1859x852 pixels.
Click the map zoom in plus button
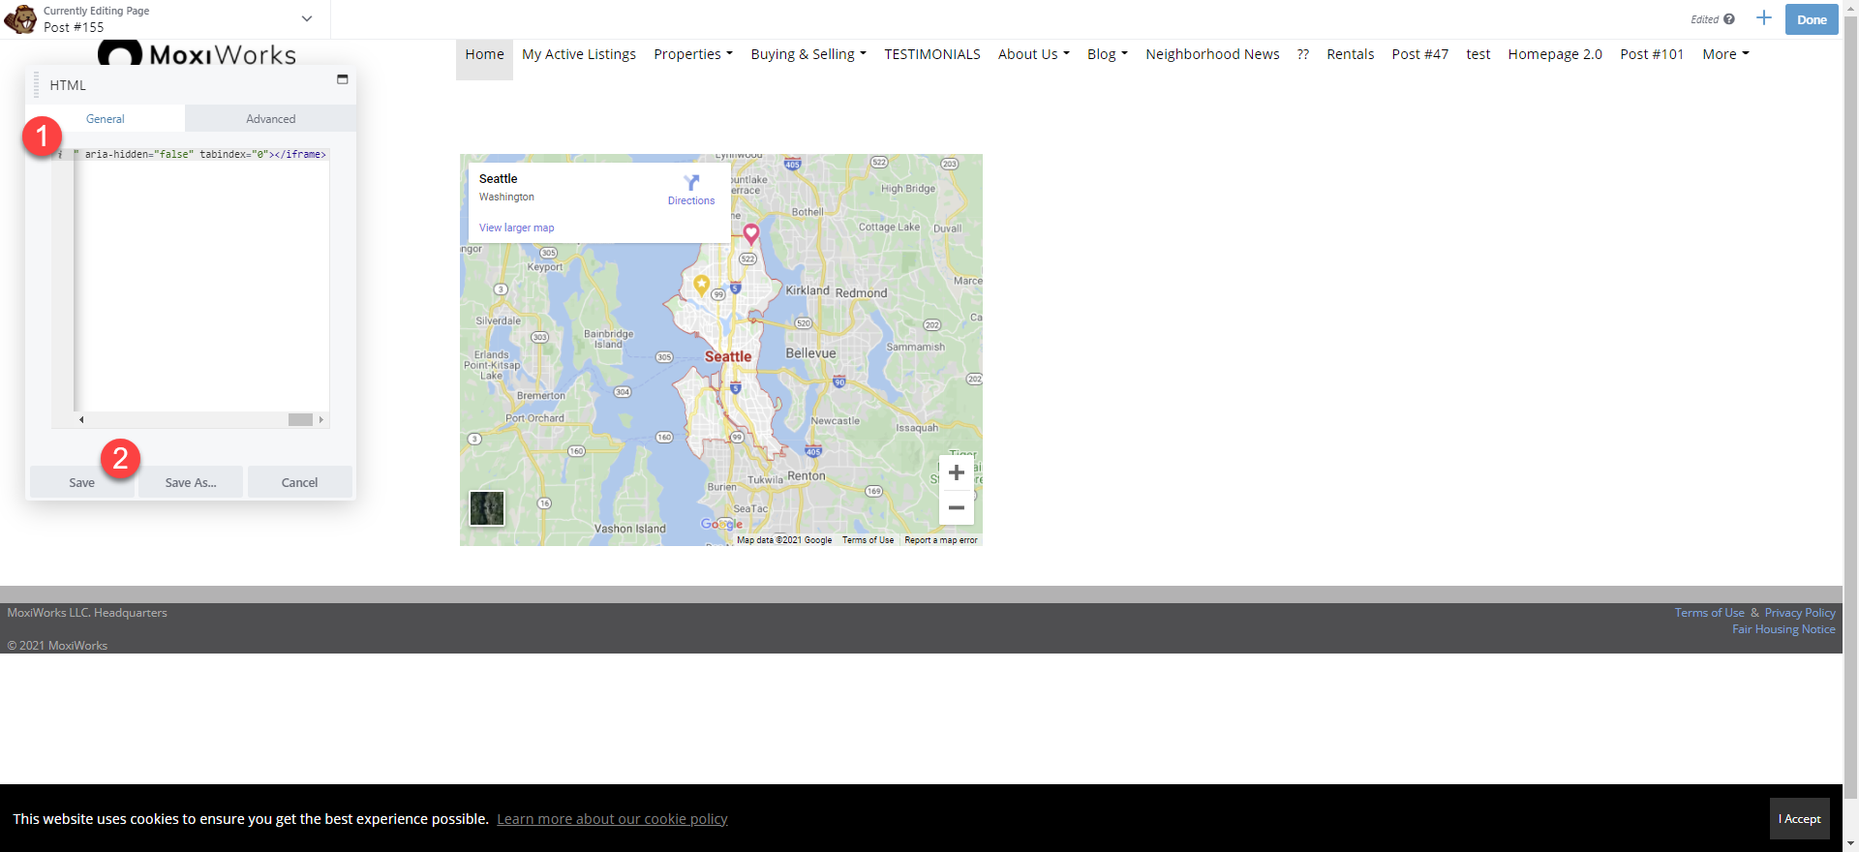[x=956, y=472]
